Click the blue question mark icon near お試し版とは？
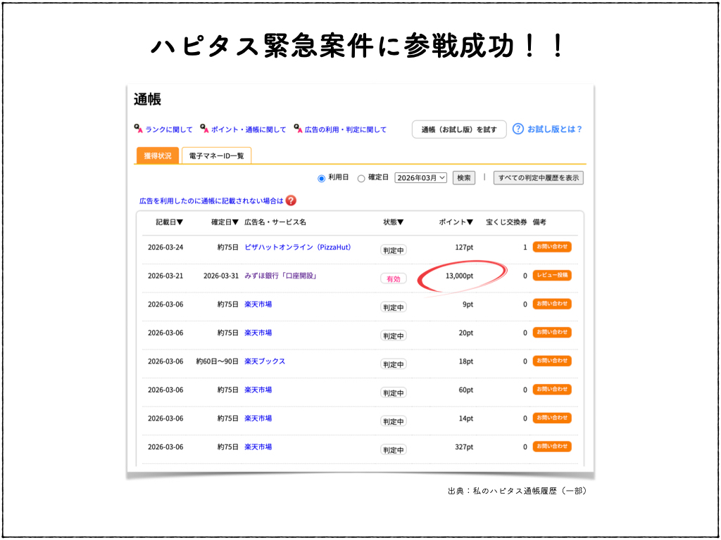 click(518, 129)
